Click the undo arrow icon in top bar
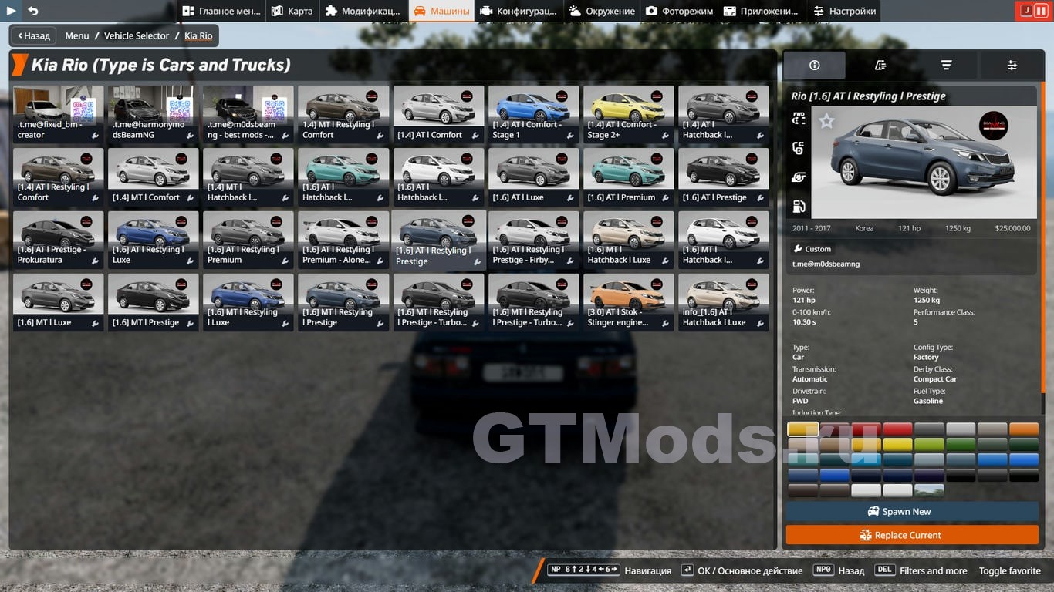This screenshot has height=592, width=1054. click(x=32, y=11)
